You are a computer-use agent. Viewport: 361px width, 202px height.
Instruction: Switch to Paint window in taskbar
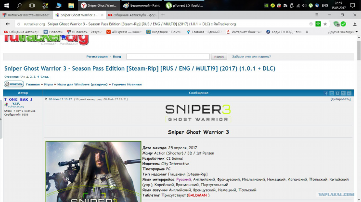[x=142, y=5]
